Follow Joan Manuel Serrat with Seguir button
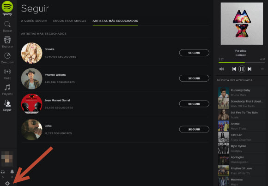 194,104
